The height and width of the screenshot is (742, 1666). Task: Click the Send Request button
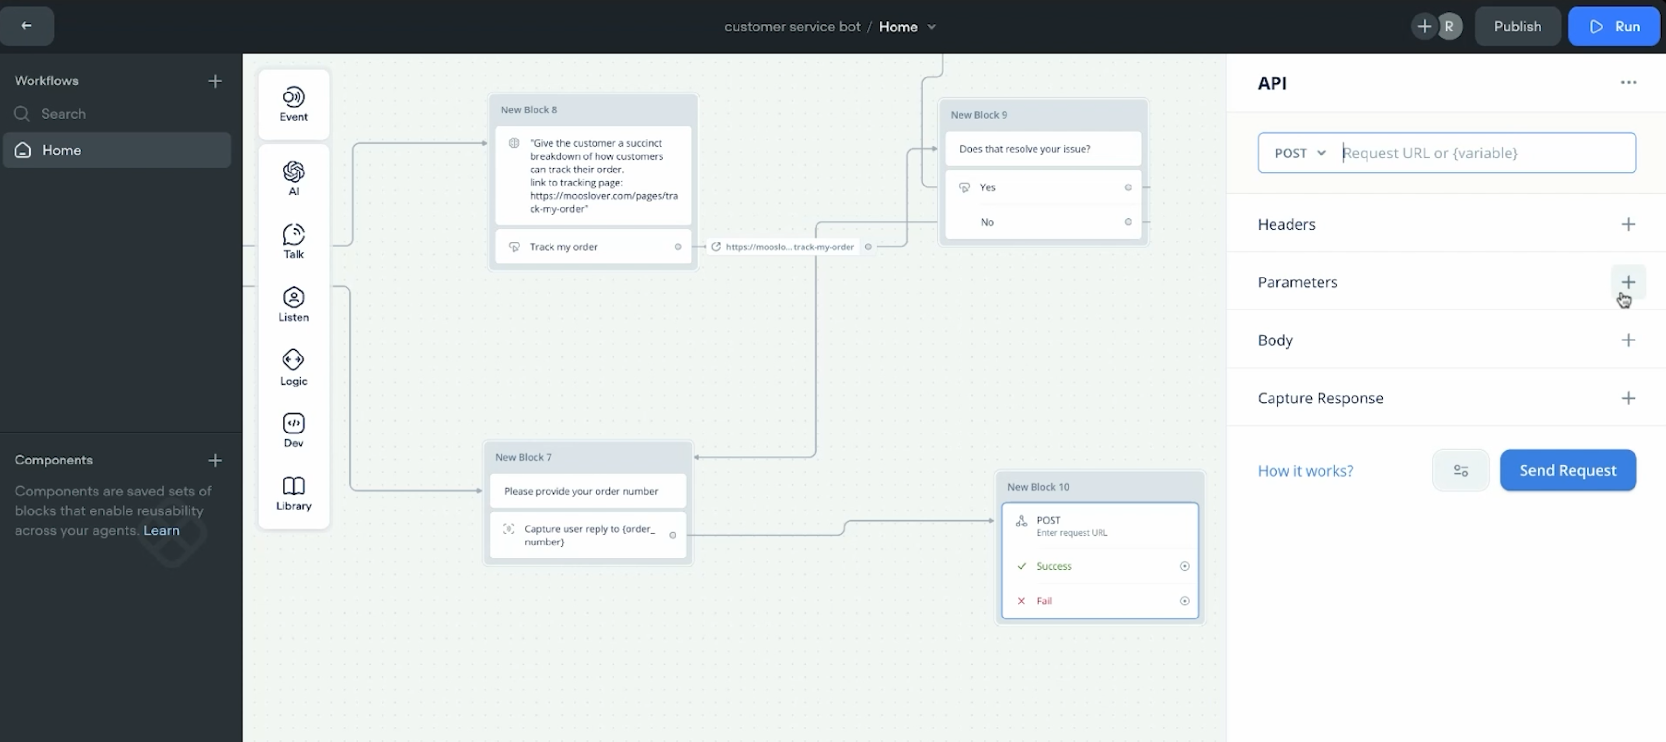pos(1568,471)
